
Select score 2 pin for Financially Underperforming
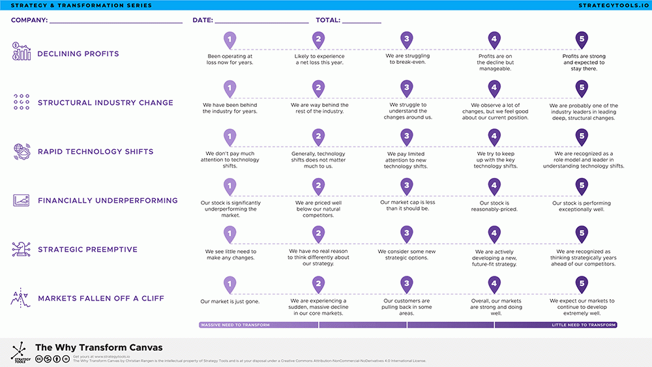318,186
